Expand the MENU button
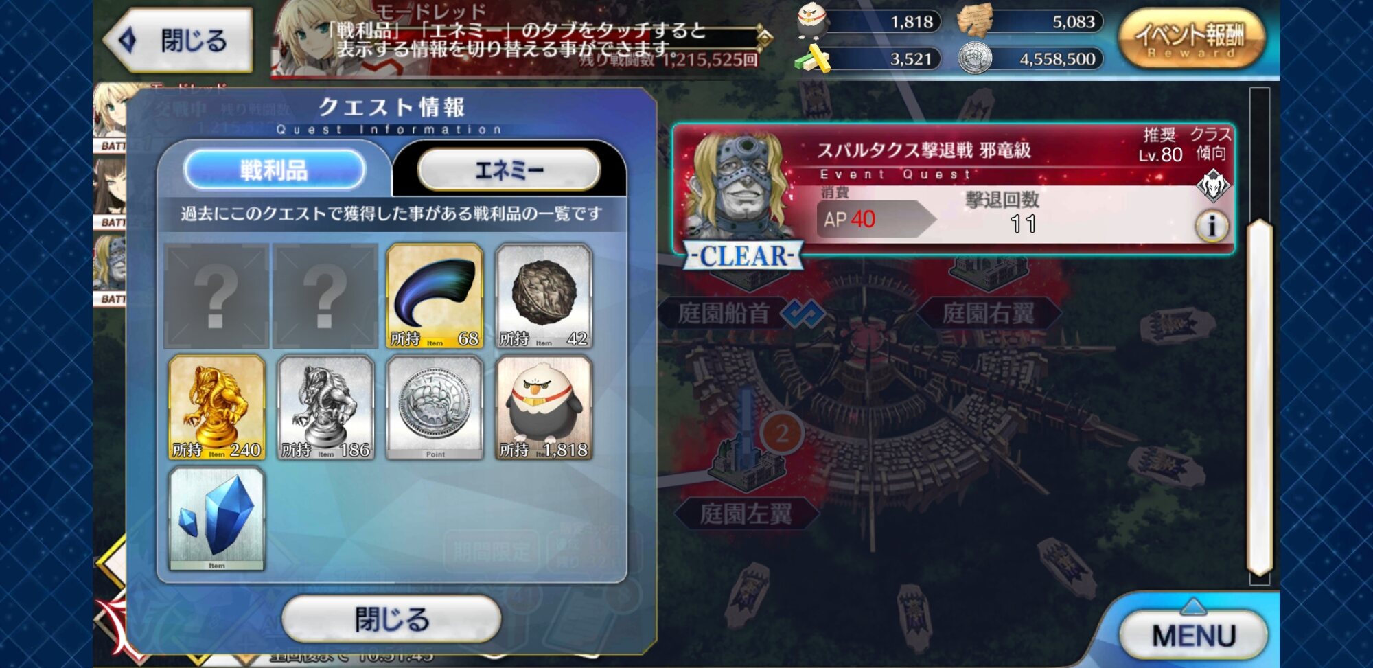 point(1193,634)
